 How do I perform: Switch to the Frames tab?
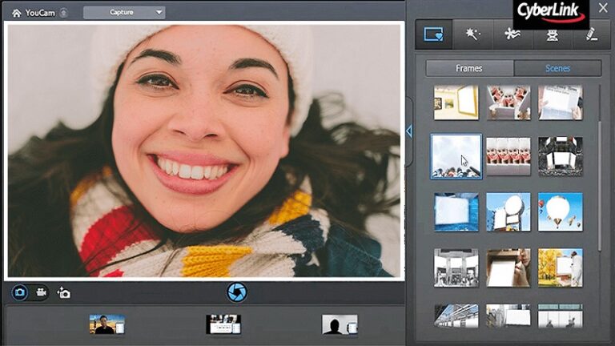(x=469, y=68)
